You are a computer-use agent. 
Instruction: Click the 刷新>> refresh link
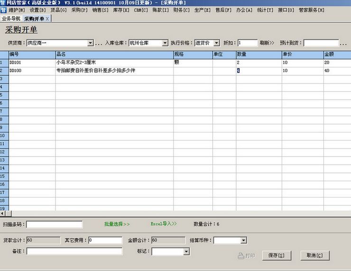pyautogui.click(x=267, y=43)
